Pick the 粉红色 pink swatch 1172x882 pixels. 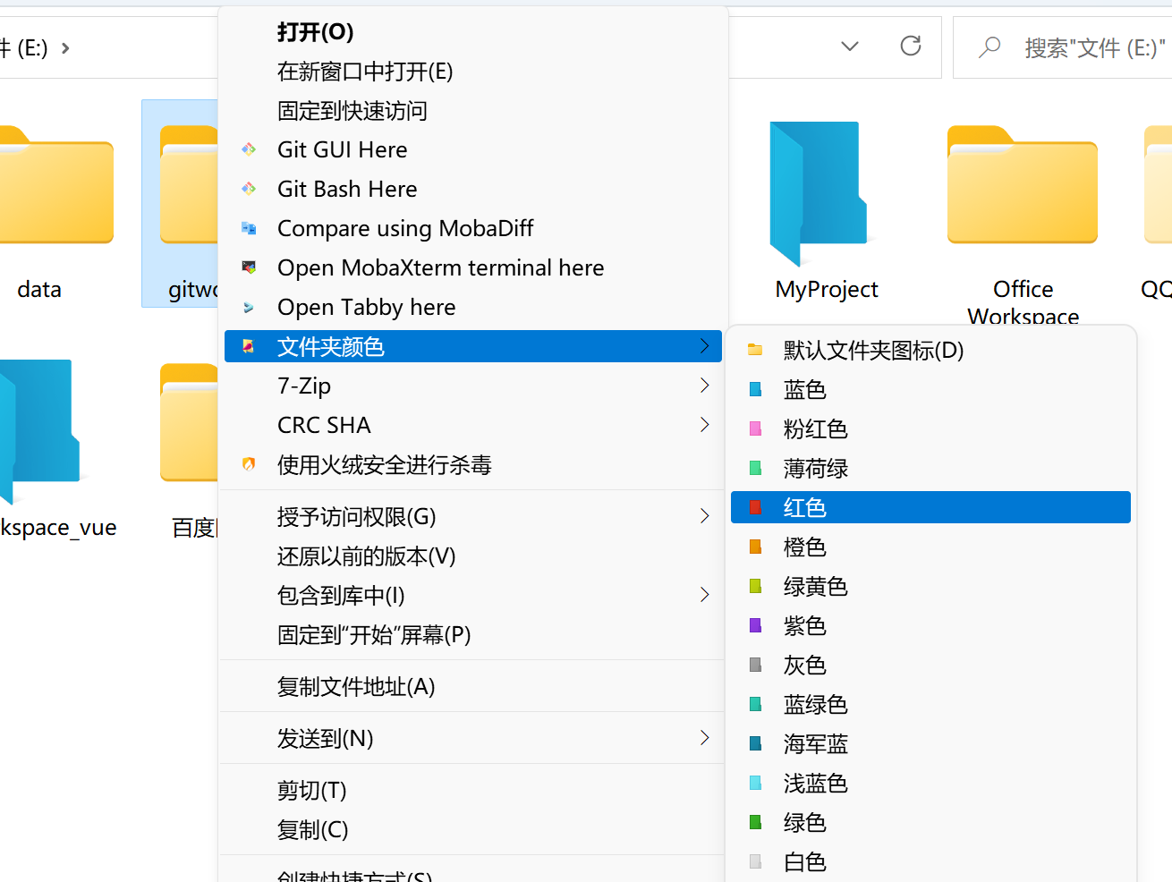755,428
